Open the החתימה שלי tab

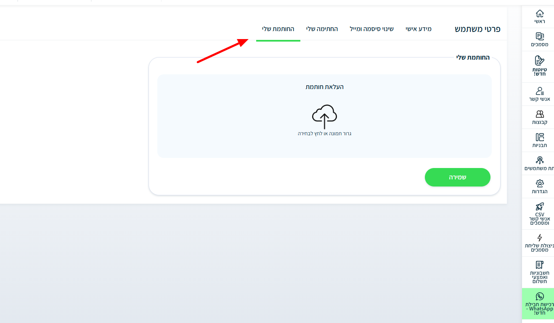click(322, 29)
